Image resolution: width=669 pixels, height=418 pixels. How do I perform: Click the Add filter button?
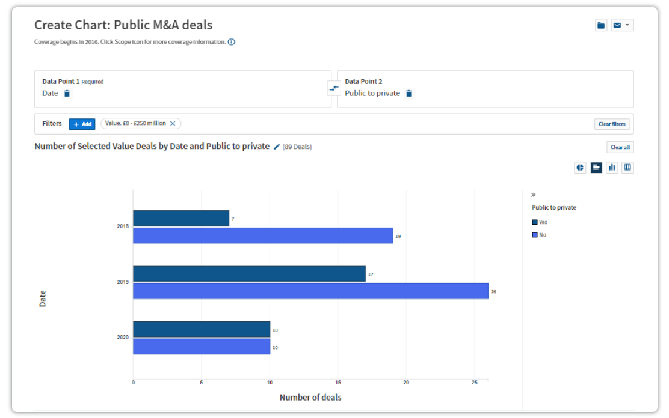click(82, 124)
